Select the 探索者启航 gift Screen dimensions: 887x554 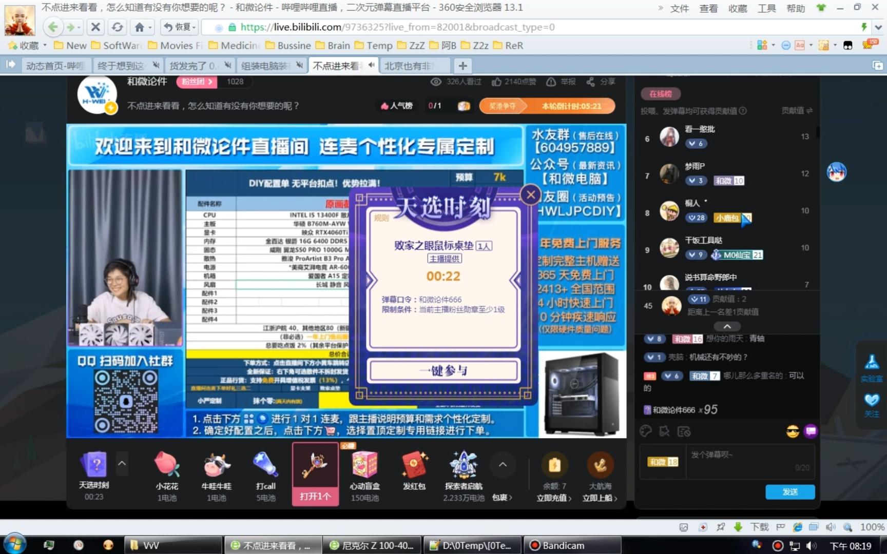click(464, 476)
